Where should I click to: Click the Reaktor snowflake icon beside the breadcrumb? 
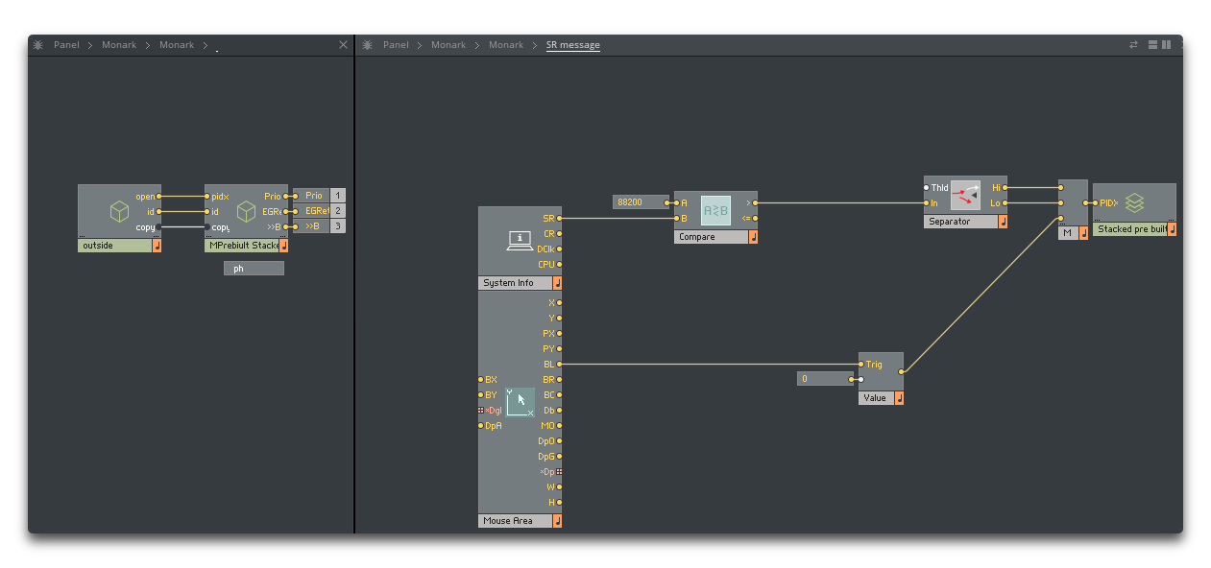(368, 44)
